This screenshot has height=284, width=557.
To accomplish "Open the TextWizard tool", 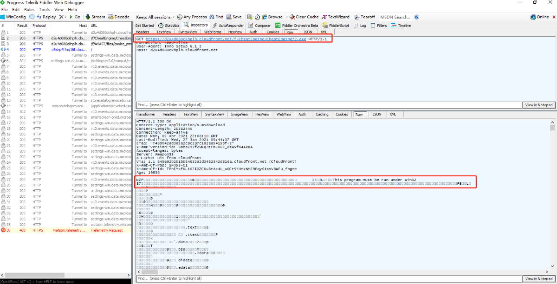I will pos(336,17).
